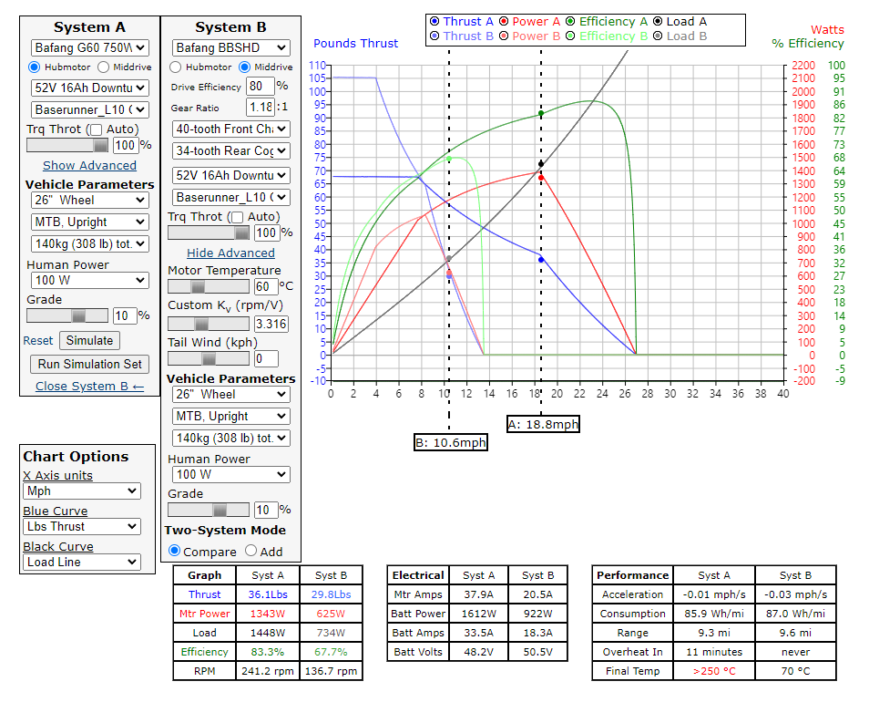This screenshot has width=869, height=723.
Task: Click the Simulate button
Action: [89, 341]
